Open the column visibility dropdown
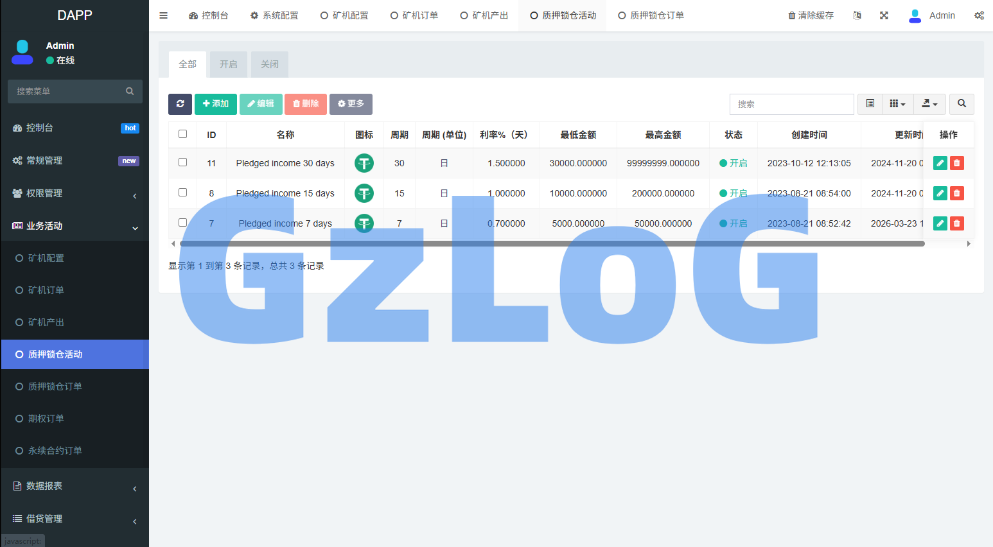Screen dimensions: 993x547 (897, 103)
